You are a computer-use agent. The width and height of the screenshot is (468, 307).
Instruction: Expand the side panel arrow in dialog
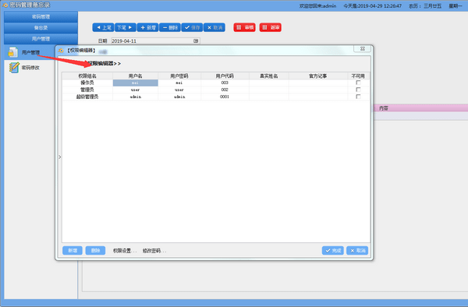[60, 157]
